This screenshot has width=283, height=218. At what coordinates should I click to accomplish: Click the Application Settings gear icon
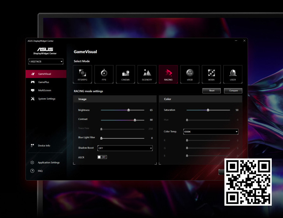pos(32,162)
